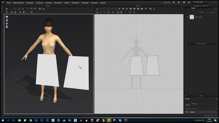Switch to the Ткань tab in Object Browser
219x123 pixels.
click(193, 8)
